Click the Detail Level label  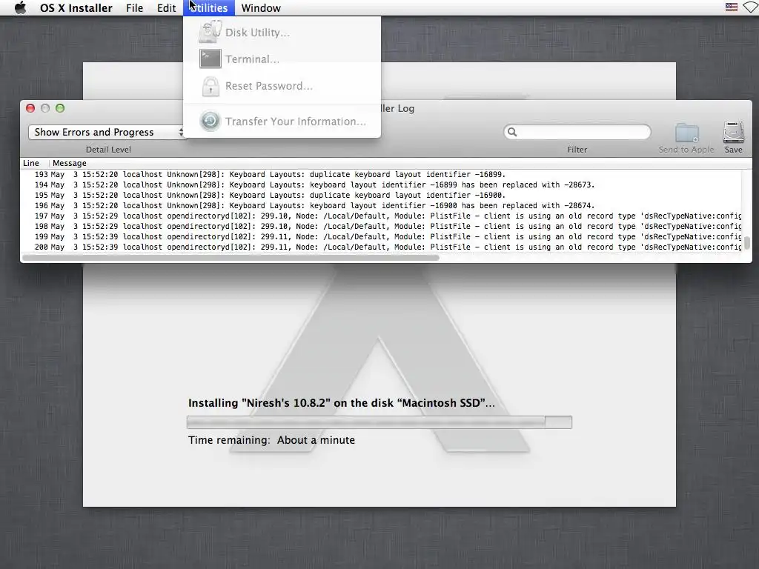tap(108, 150)
